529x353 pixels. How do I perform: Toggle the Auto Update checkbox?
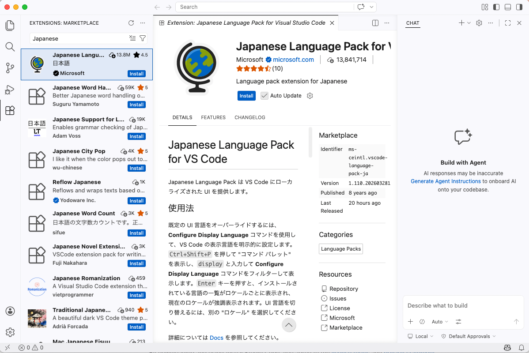[x=264, y=96]
